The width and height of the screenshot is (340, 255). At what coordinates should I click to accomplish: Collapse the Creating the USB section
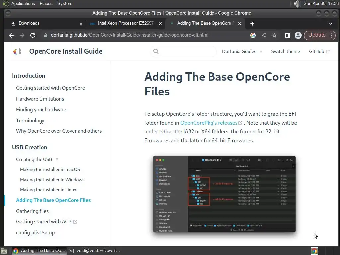click(x=37, y=159)
